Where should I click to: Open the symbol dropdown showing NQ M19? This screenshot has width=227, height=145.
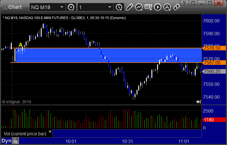coord(48,7)
